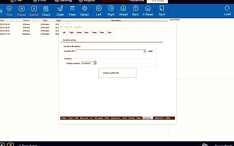
Task: Apply the selected waveform file
Action: tap(151, 51)
